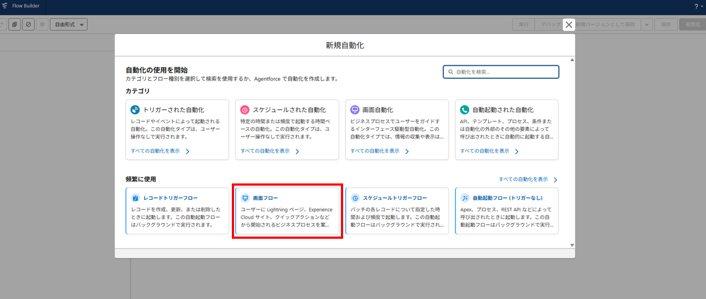The height and width of the screenshot is (299, 706).
Task: Click the dialog scrollbar up arrow
Action: (572, 60)
